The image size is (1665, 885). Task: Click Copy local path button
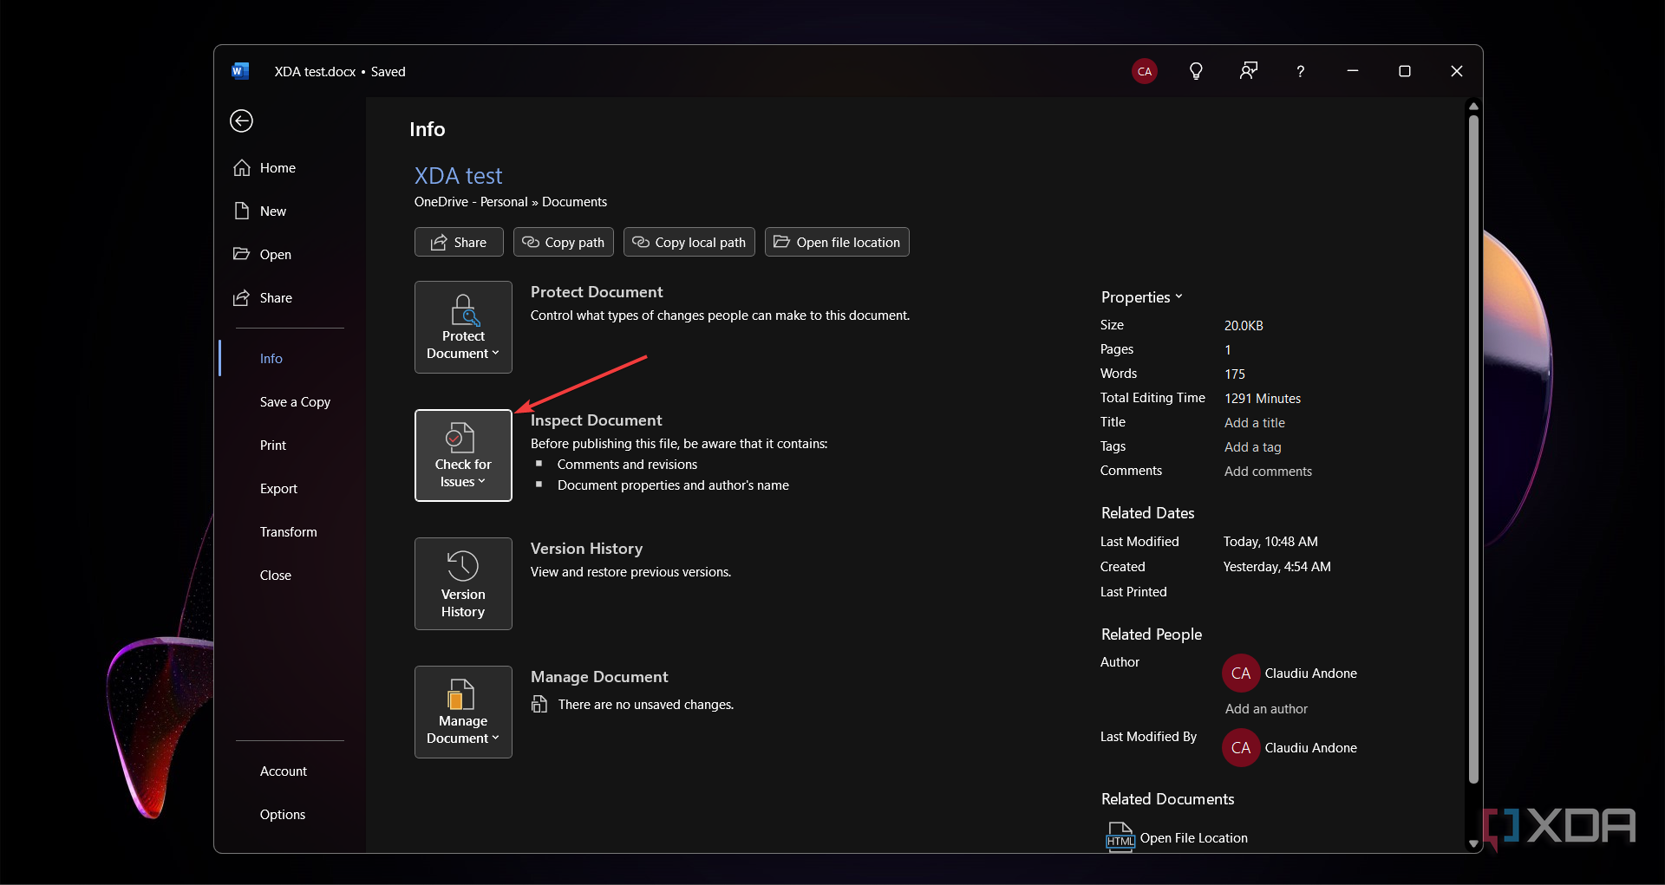click(689, 242)
